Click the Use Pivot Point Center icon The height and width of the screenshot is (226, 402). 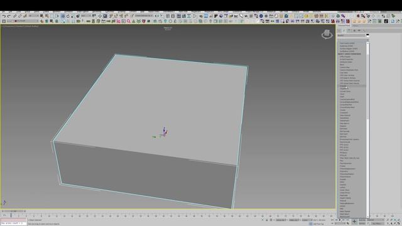(x=94, y=16)
